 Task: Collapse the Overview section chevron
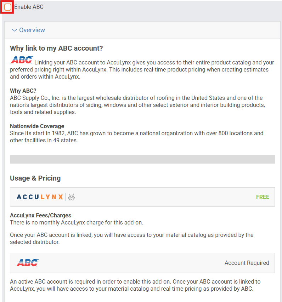pos(15,30)
